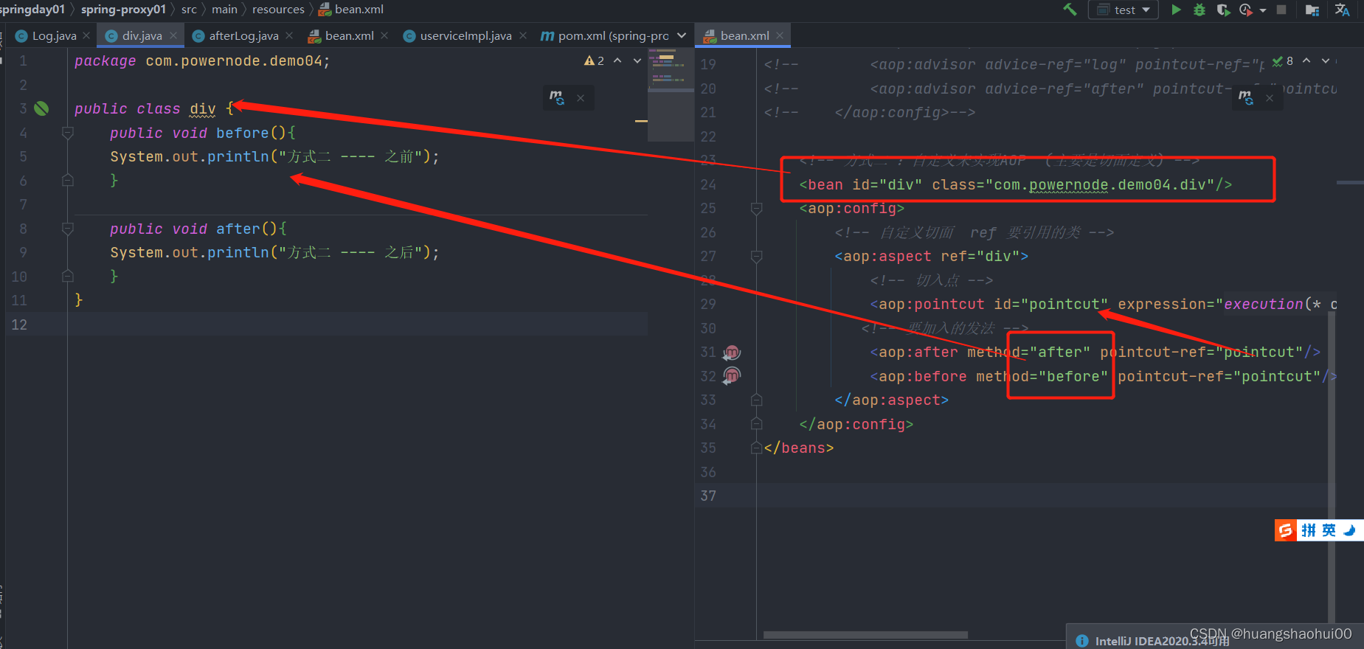Image resolution: width=1364 pixels, height=649 pixels.
Task: Click the resources breadcrumb
Action: pos(278,10)
